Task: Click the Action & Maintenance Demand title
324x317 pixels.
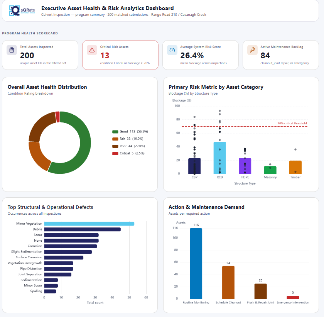Action: pos(206,207)
